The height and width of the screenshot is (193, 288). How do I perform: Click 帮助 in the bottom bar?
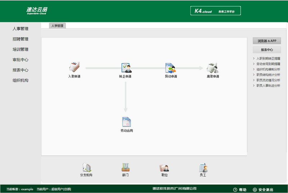point(240,189)
